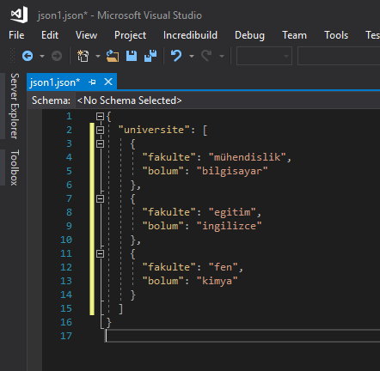Open the Debug menu
The width and height of the screenshot is (380, 371).
[x=249, y=35]
